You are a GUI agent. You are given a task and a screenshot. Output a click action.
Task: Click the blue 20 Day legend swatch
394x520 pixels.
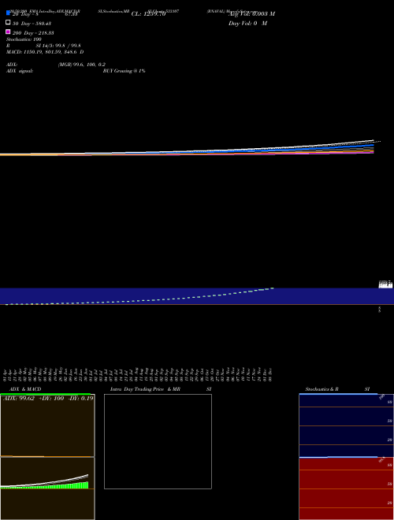[8, 13]
